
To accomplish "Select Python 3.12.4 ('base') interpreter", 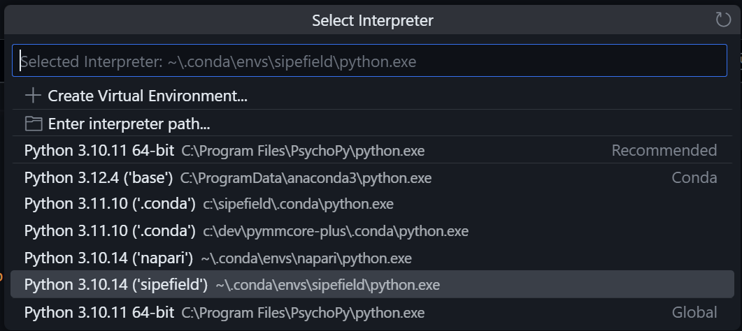I will (372, 177).
